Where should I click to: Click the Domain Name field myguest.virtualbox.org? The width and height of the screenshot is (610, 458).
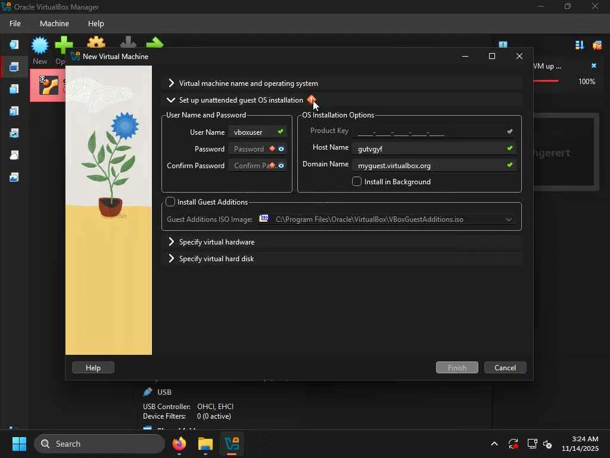click(434, 165)
